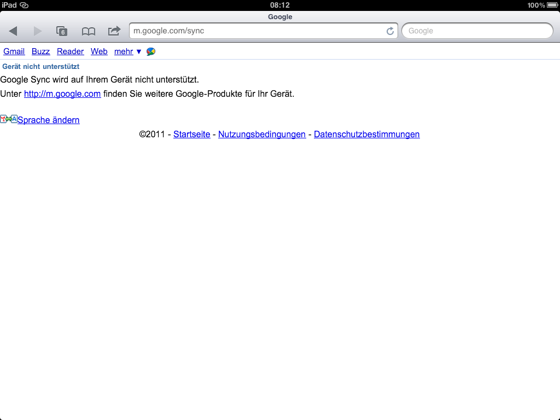The image size is (560, 420).
Task: Open the Gmail link
Action: tap(14, 51)
